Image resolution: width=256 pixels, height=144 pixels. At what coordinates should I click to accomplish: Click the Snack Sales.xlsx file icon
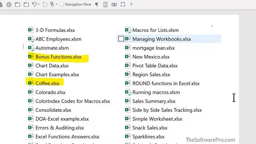128,128
